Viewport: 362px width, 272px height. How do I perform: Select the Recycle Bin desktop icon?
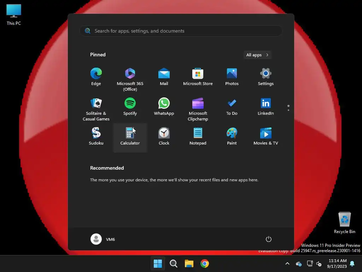click(x=344, y=223)
